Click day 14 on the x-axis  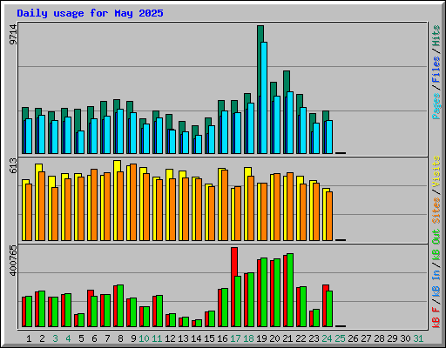(x=196, y=338)
